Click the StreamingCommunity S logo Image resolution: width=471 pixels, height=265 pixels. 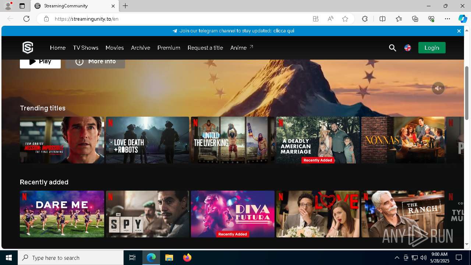pyautogui.click(x=28, y=47)
